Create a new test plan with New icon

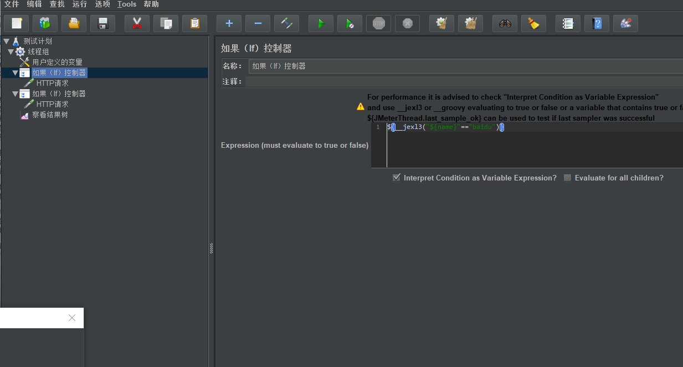(x=17, y=23)
